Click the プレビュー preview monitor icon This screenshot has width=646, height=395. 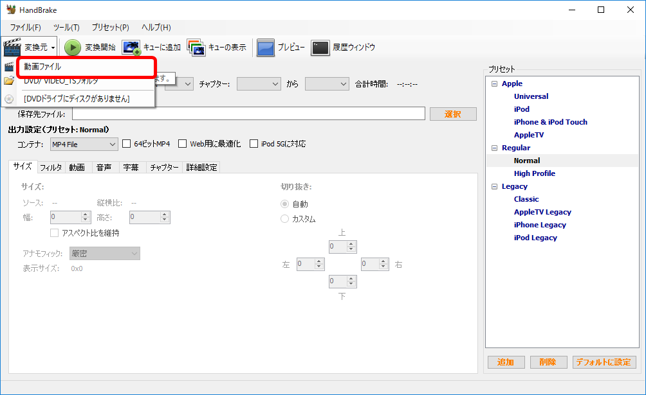click(x=266, y=48)
